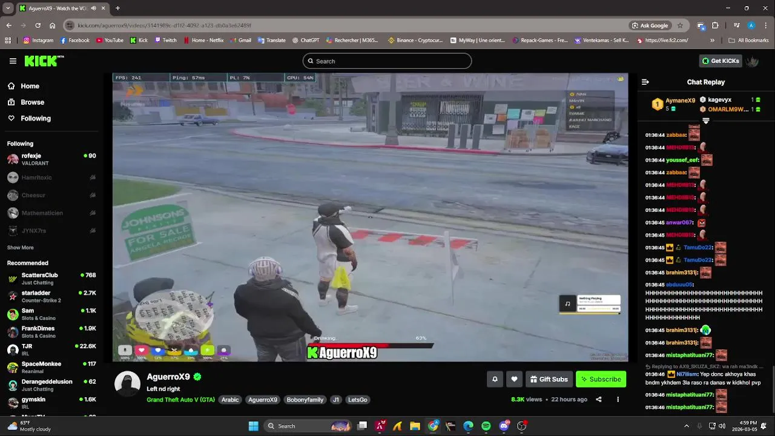Screen dimensions: 775x436
Task: Open the Chrome three-dot menu
Action: (766, 25)
